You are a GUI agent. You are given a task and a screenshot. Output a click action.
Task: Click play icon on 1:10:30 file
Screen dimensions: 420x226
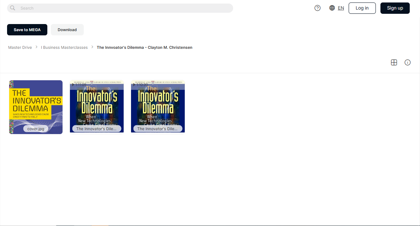pos(134,85)
